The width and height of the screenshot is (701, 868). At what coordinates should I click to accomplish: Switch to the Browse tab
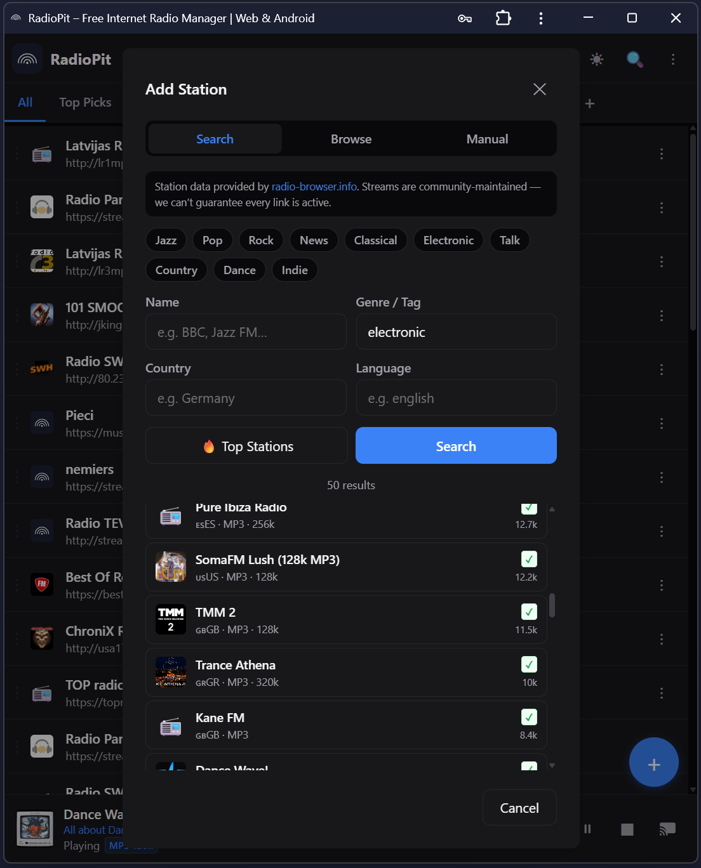[351, 139]
